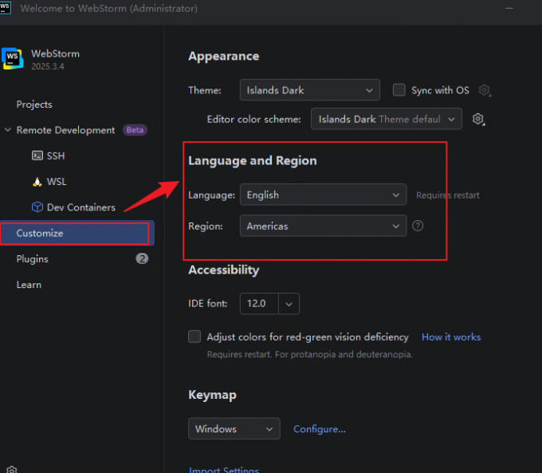Open the Learn section
Viewport: 542px width, 473px height.
[x=29, y=285]
